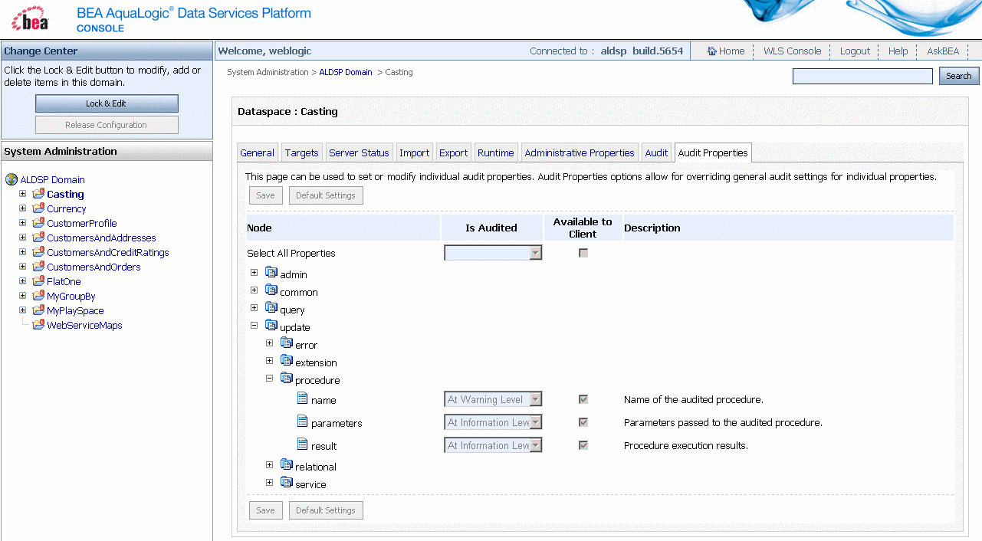Open the AskBEA link
The image size is (982, 541).
click(943, 51)
